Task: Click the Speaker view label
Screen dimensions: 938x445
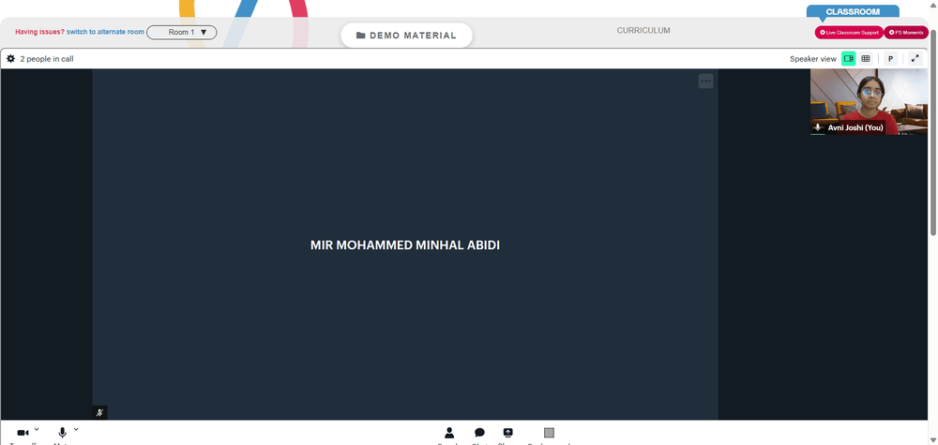Action: tap(813, 59)
